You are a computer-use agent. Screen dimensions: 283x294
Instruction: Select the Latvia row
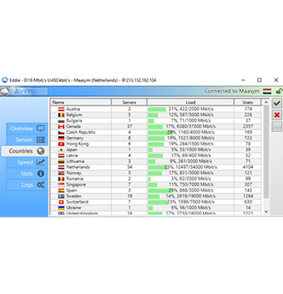pyautogui.click(x=156, y=155)
